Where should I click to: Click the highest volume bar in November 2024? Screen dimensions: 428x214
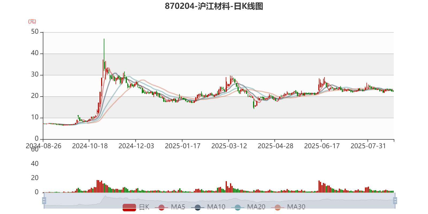tap(97, 186)
